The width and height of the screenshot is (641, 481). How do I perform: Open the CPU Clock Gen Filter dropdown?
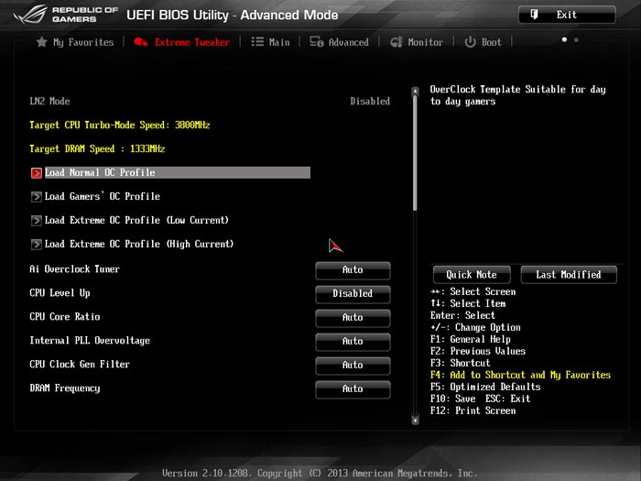353,366
